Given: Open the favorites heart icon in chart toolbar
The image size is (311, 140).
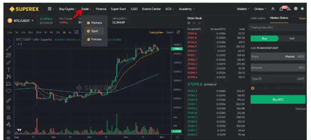Looking at the screenshot, I should click(x=9, y=91).
